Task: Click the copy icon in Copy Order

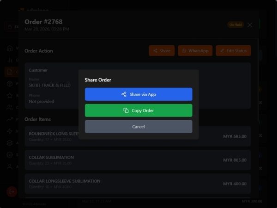Action: pos(126,110)
